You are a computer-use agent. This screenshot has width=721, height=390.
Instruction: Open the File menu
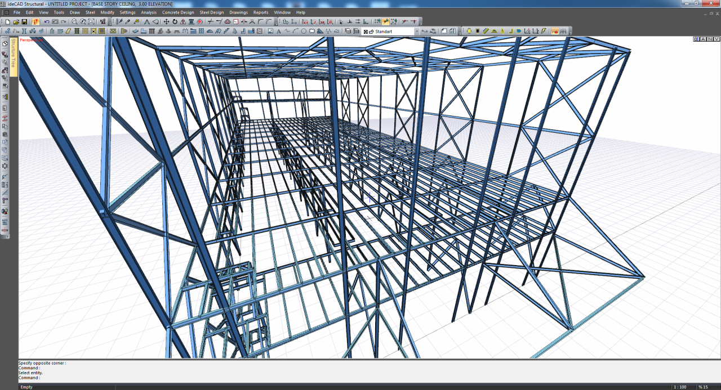pos(16,12)
